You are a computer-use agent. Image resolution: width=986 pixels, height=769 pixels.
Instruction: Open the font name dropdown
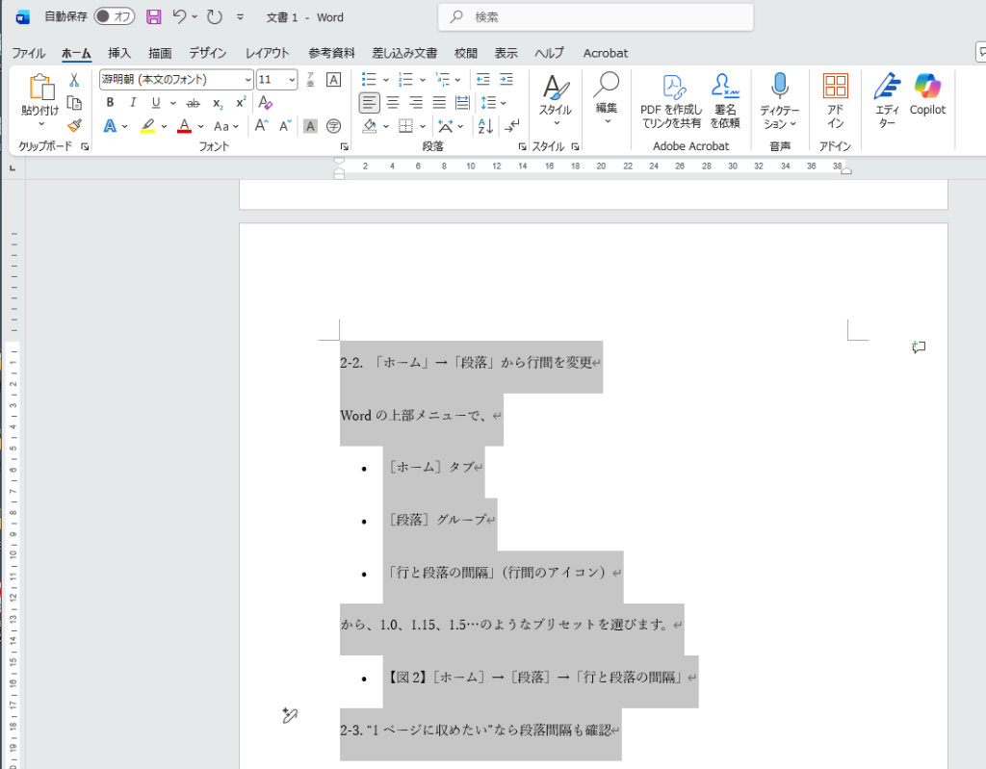(247, 80)
